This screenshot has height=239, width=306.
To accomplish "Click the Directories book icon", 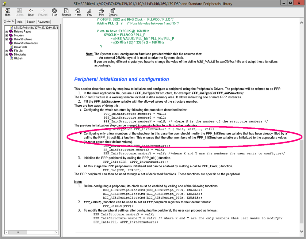I will tap(11, 55).
